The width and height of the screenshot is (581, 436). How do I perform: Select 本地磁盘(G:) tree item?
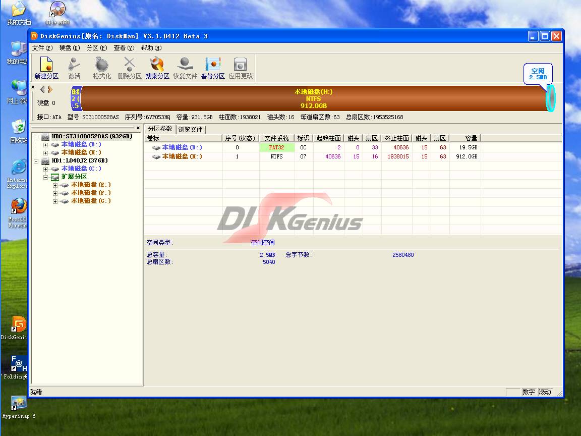[91, 201]
